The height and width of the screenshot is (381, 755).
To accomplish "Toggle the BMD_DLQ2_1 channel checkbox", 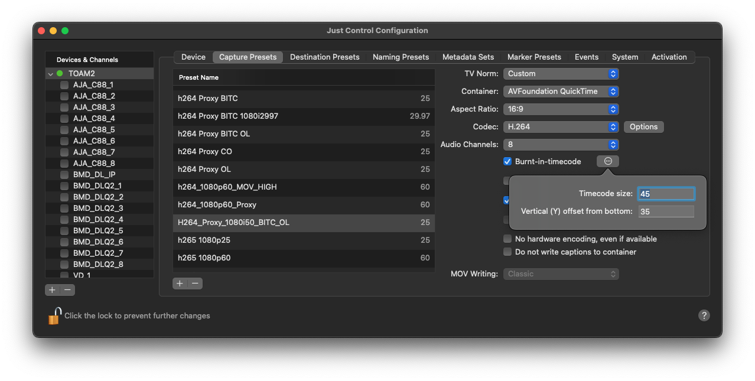I will (64, 186).
